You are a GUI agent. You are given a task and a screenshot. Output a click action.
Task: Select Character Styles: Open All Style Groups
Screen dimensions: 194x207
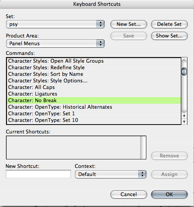point(94,61)
